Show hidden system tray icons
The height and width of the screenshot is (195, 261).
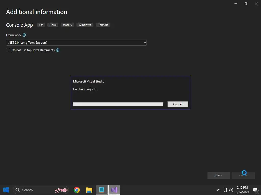click(x=219, y=190)
